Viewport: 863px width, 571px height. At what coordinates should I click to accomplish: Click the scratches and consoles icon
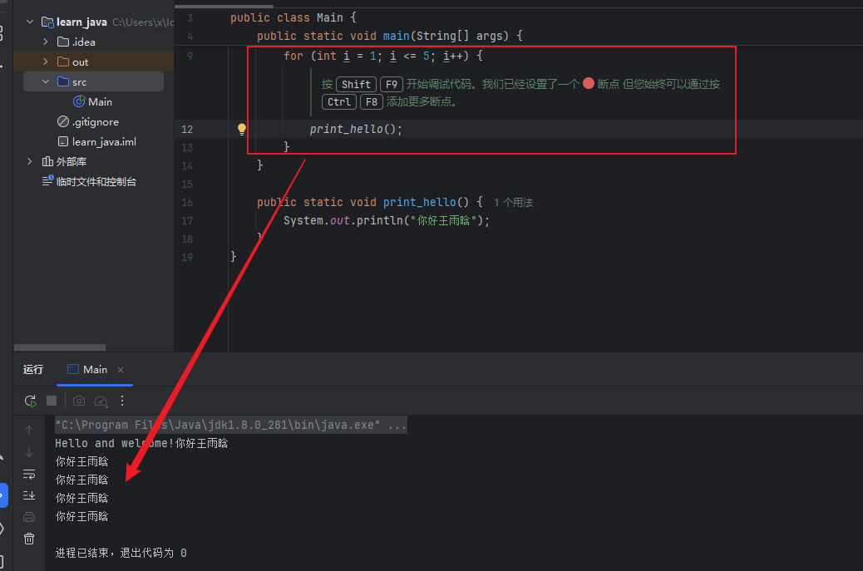point(48,181)
